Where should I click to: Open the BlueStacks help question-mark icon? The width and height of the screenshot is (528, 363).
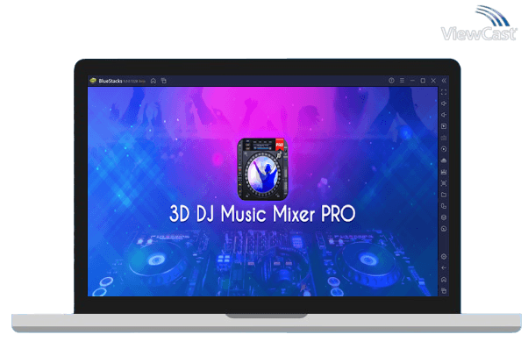[391, 81]
